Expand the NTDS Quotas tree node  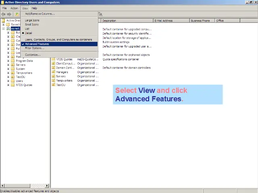(8, 85)
